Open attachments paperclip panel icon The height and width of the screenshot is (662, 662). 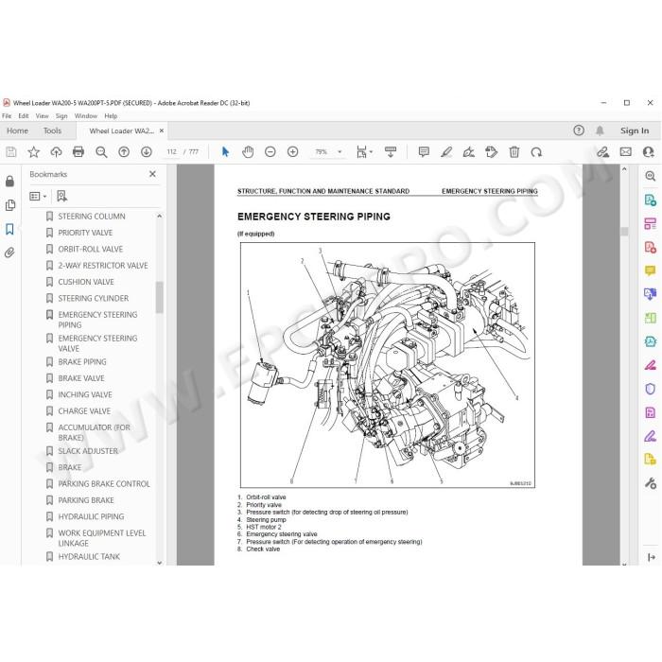pyautogui.click(x=9, y=253)
